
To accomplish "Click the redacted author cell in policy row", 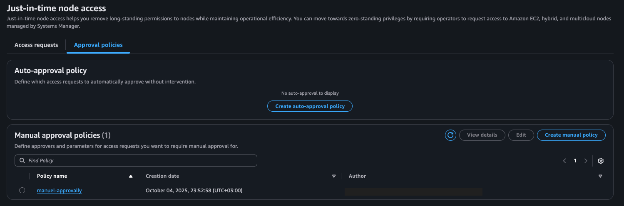I will 413,191.
